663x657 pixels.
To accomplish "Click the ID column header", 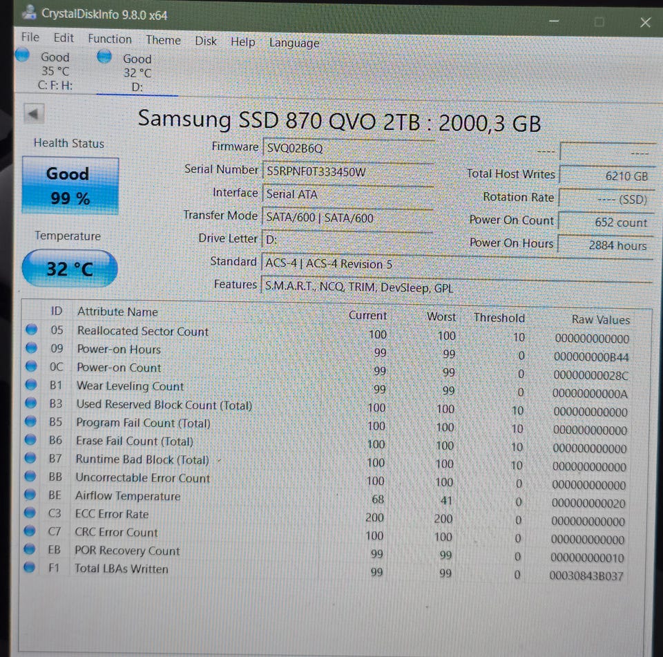I will pos(57,311).
